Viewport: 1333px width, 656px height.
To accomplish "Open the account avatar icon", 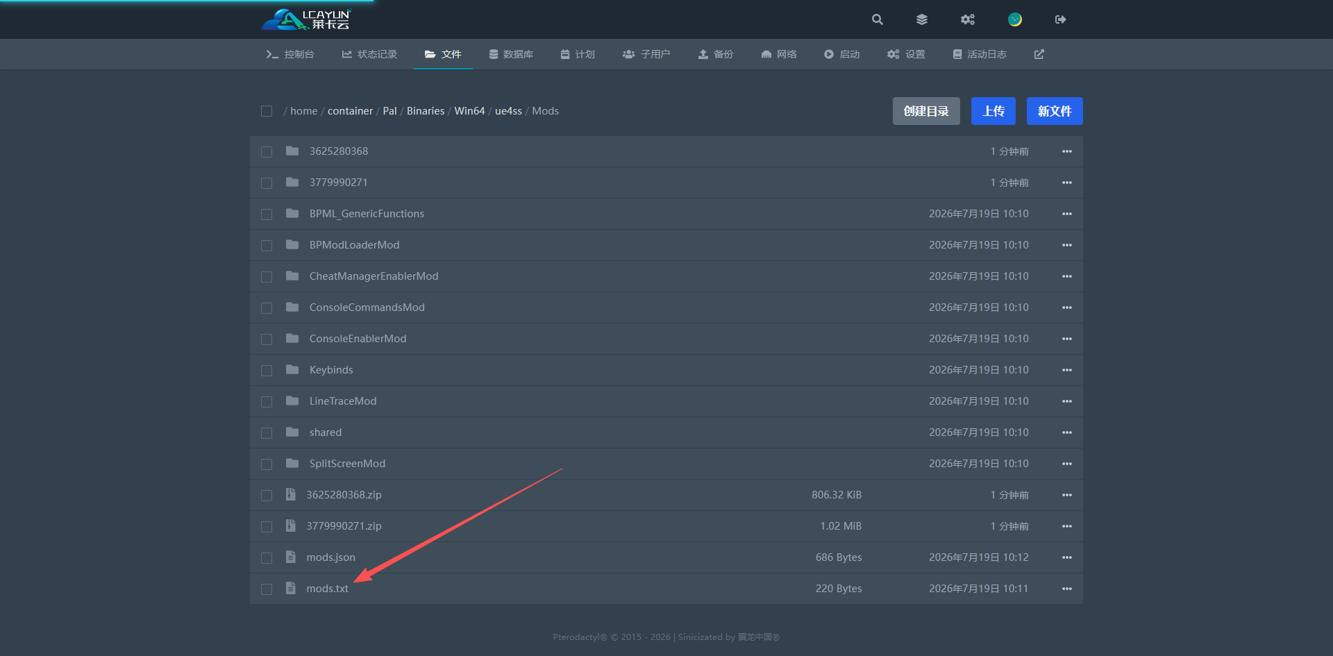I will click(x=1015, y=19).
